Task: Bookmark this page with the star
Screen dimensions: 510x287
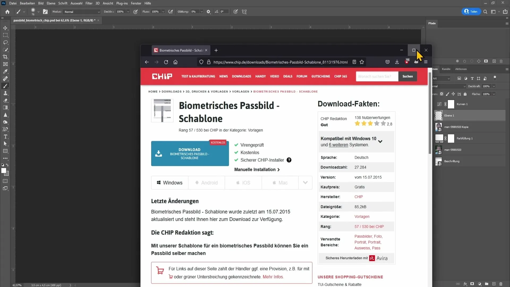Action: (x=362, y=62)
